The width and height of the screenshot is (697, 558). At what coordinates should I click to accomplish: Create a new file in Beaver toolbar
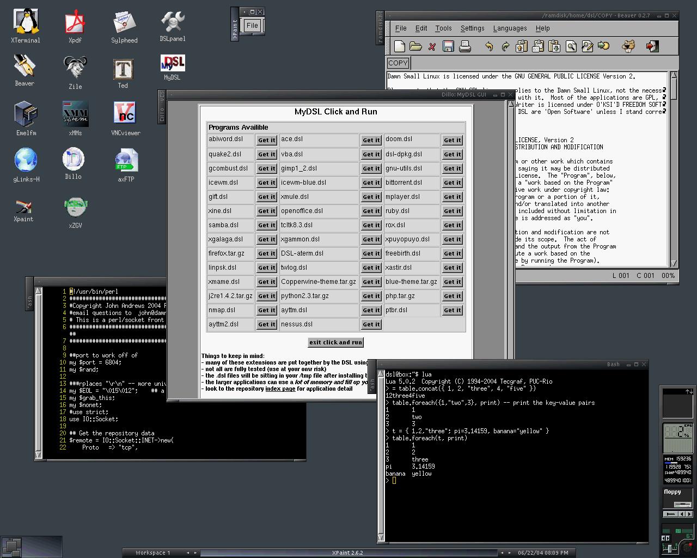point(399,46)
